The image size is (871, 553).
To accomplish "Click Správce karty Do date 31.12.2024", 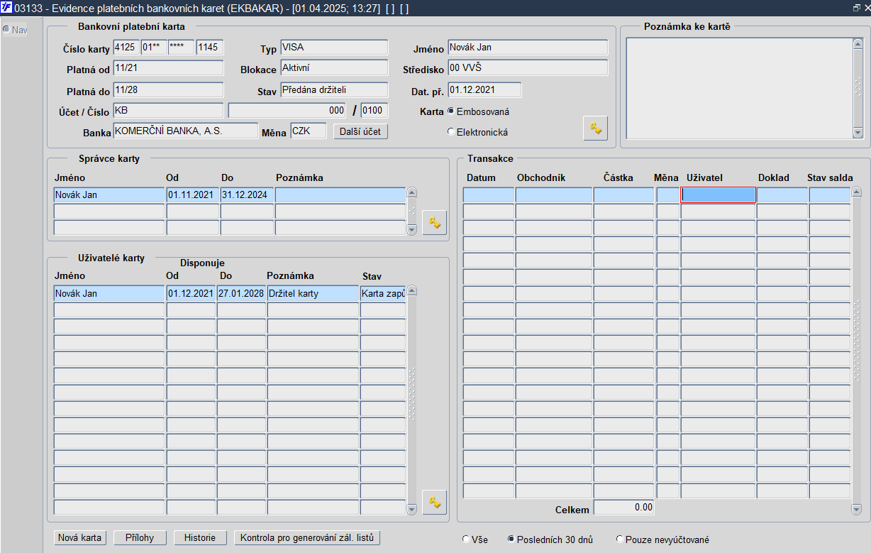I will pyautogui.click(x=247, y=195).
